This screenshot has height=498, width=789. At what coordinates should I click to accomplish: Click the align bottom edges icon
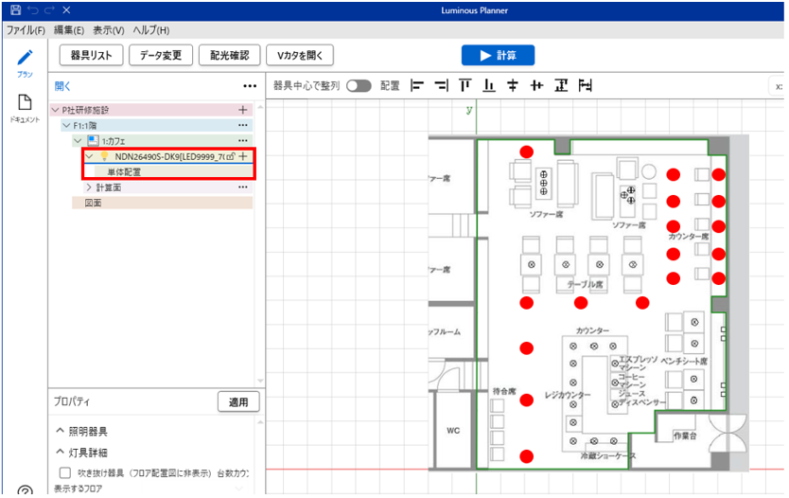489,85
